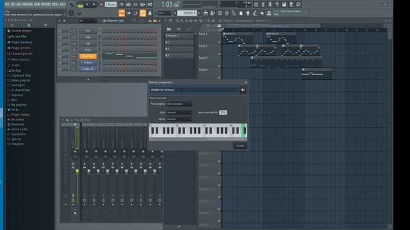Open the view browser tree icon
Image resolution: width=410 pixels, height=230 pixels.
point(234,13)
